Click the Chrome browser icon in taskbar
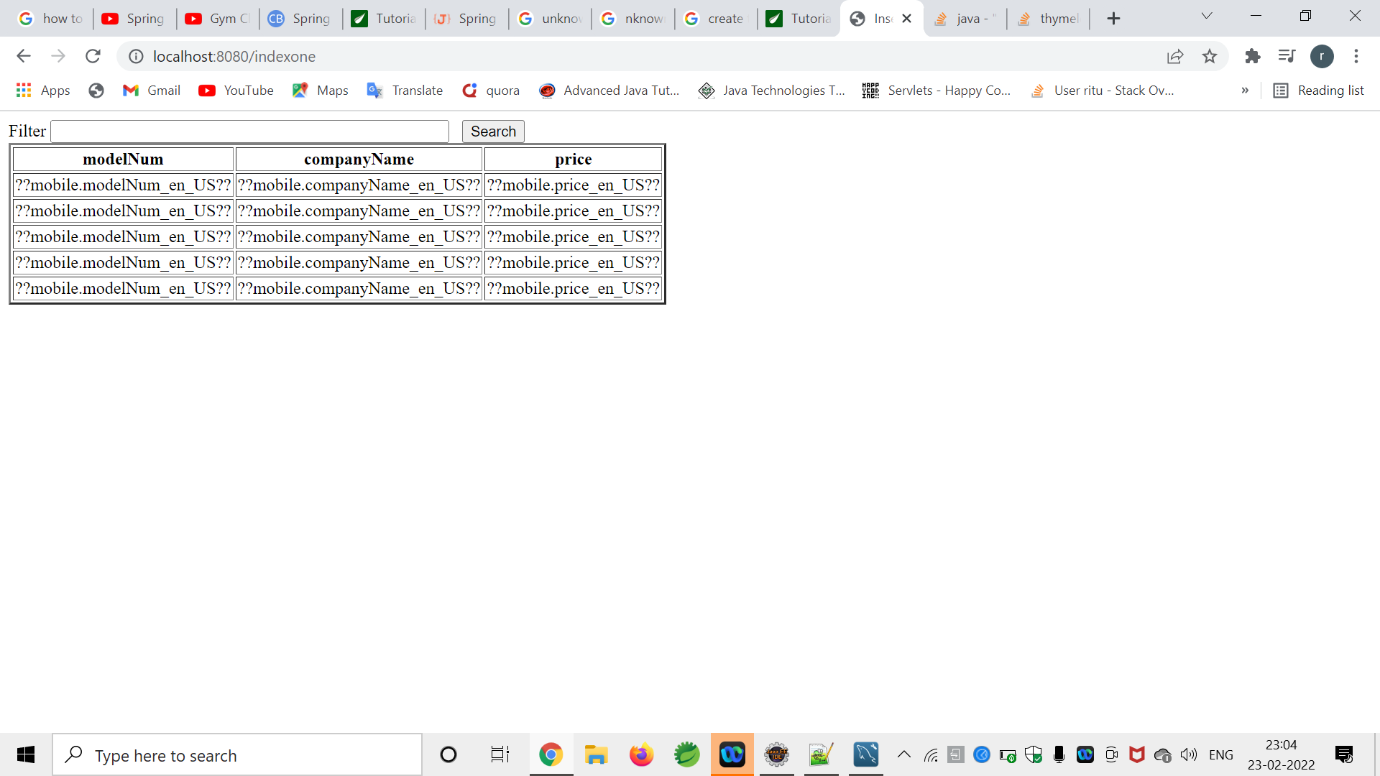The image size is (1380, 776). [x=551, y=755]
